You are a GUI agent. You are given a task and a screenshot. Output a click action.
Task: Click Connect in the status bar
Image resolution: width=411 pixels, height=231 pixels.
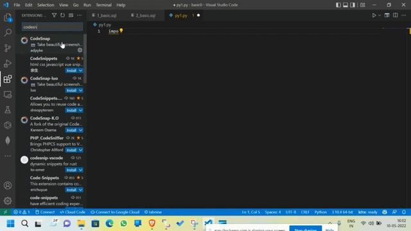pos(45,212)
